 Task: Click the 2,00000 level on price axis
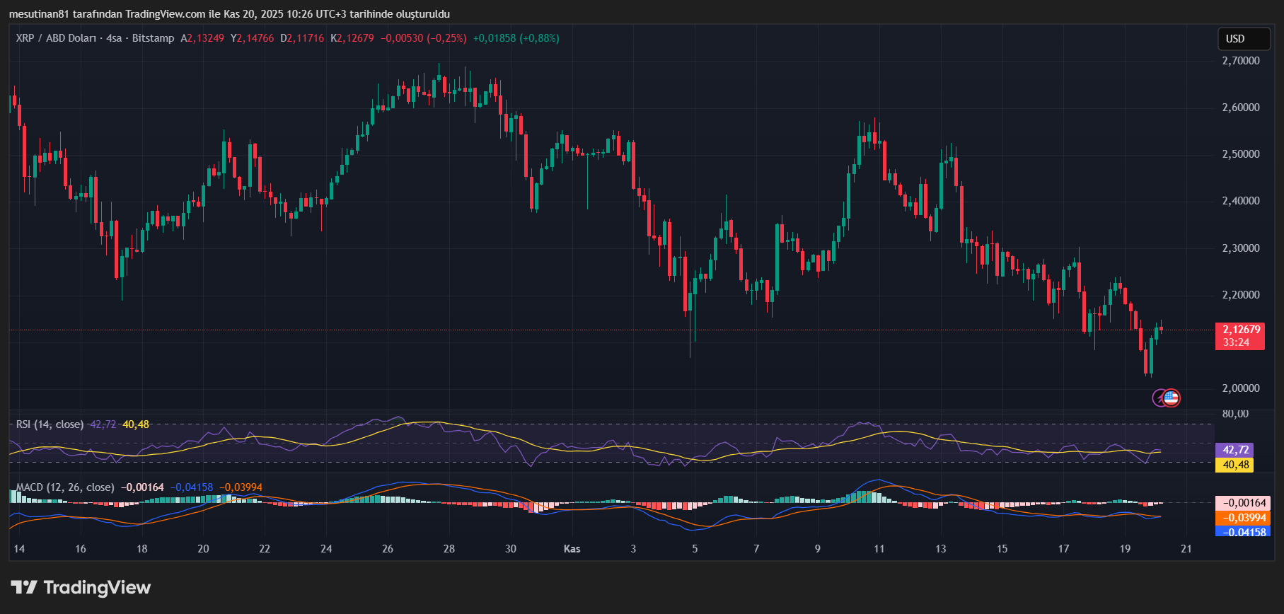click(x=1241, y=388)
